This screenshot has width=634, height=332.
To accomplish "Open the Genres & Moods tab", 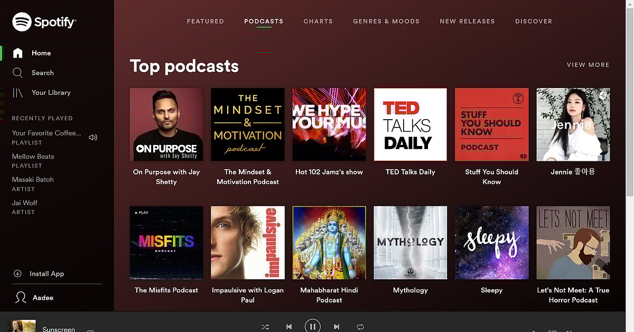I will pos(386,22).
